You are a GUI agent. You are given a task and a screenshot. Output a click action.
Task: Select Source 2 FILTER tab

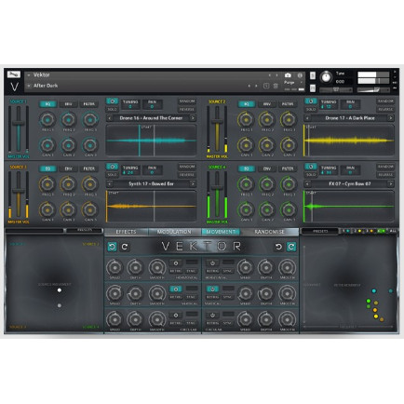pyautogui.click(x=288, y=104)
